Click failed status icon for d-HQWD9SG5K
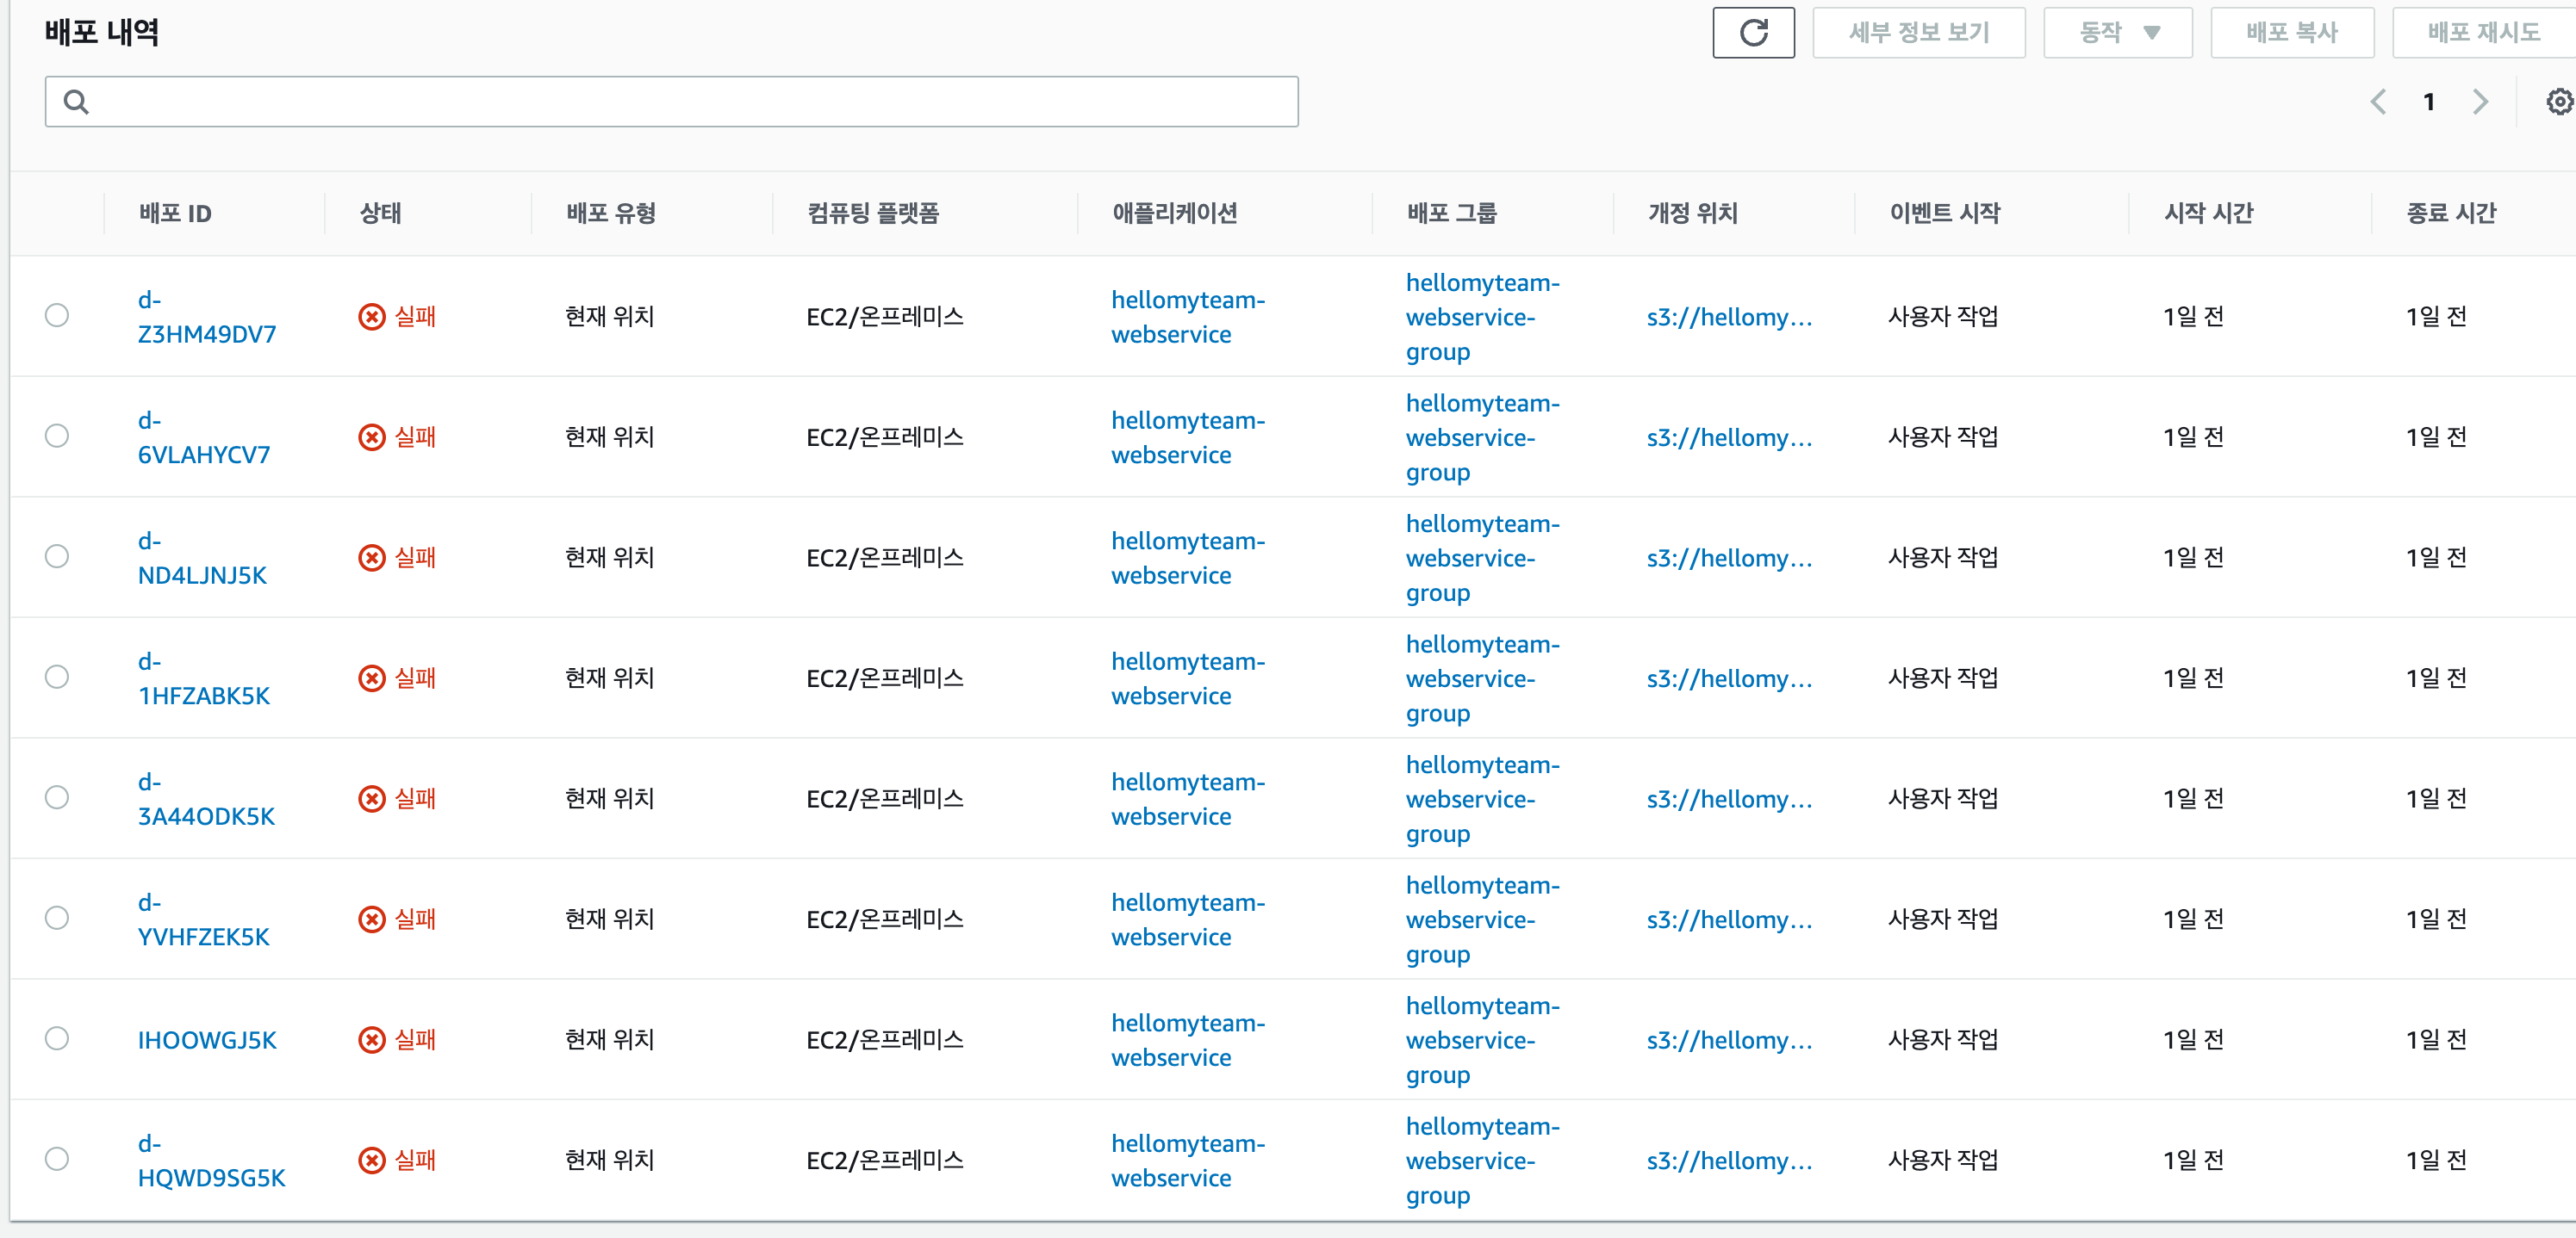This screenshot has width=2576, height=1238. click(372, 1160)
